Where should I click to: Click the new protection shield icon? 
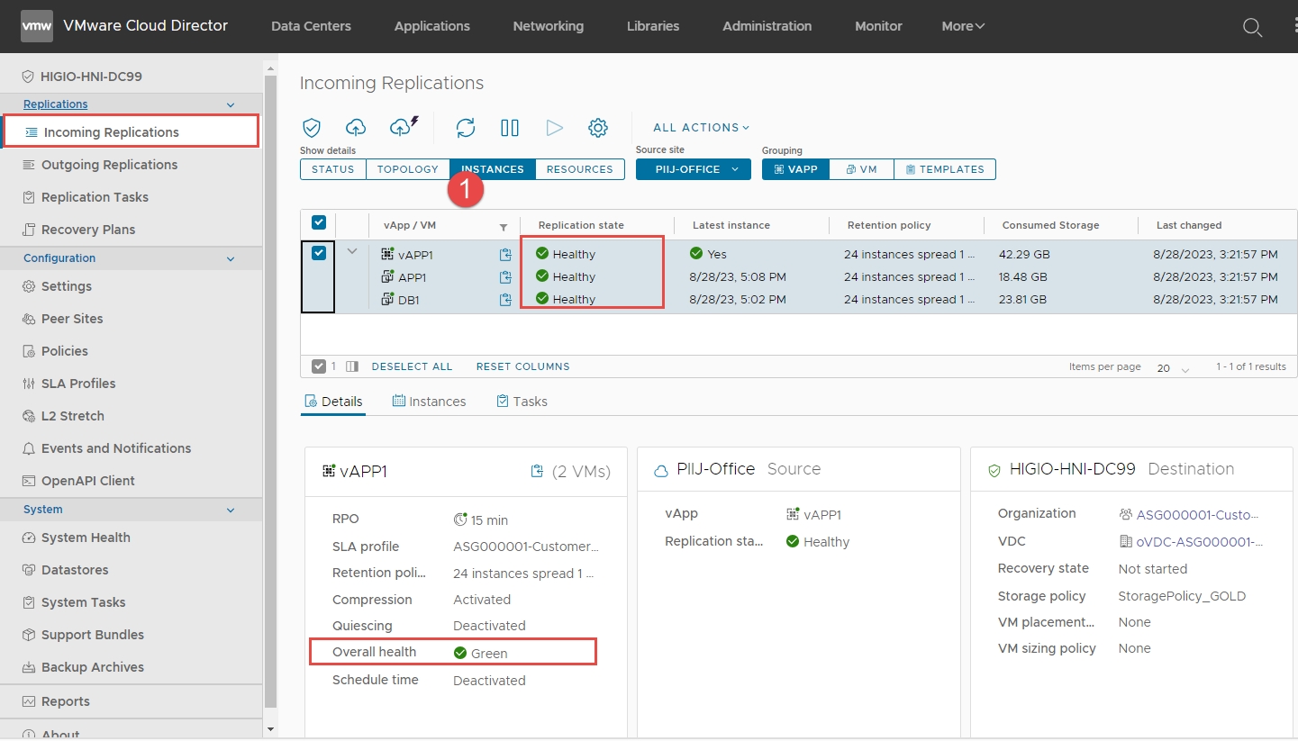(x=312, y=128)
